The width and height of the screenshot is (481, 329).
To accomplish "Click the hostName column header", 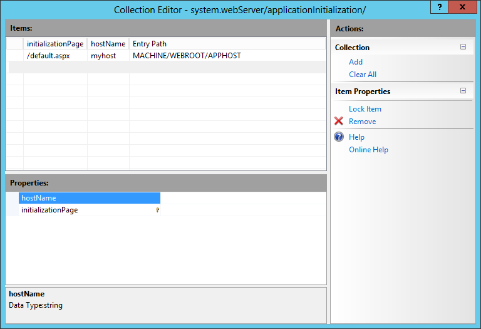I will point(108,44).
